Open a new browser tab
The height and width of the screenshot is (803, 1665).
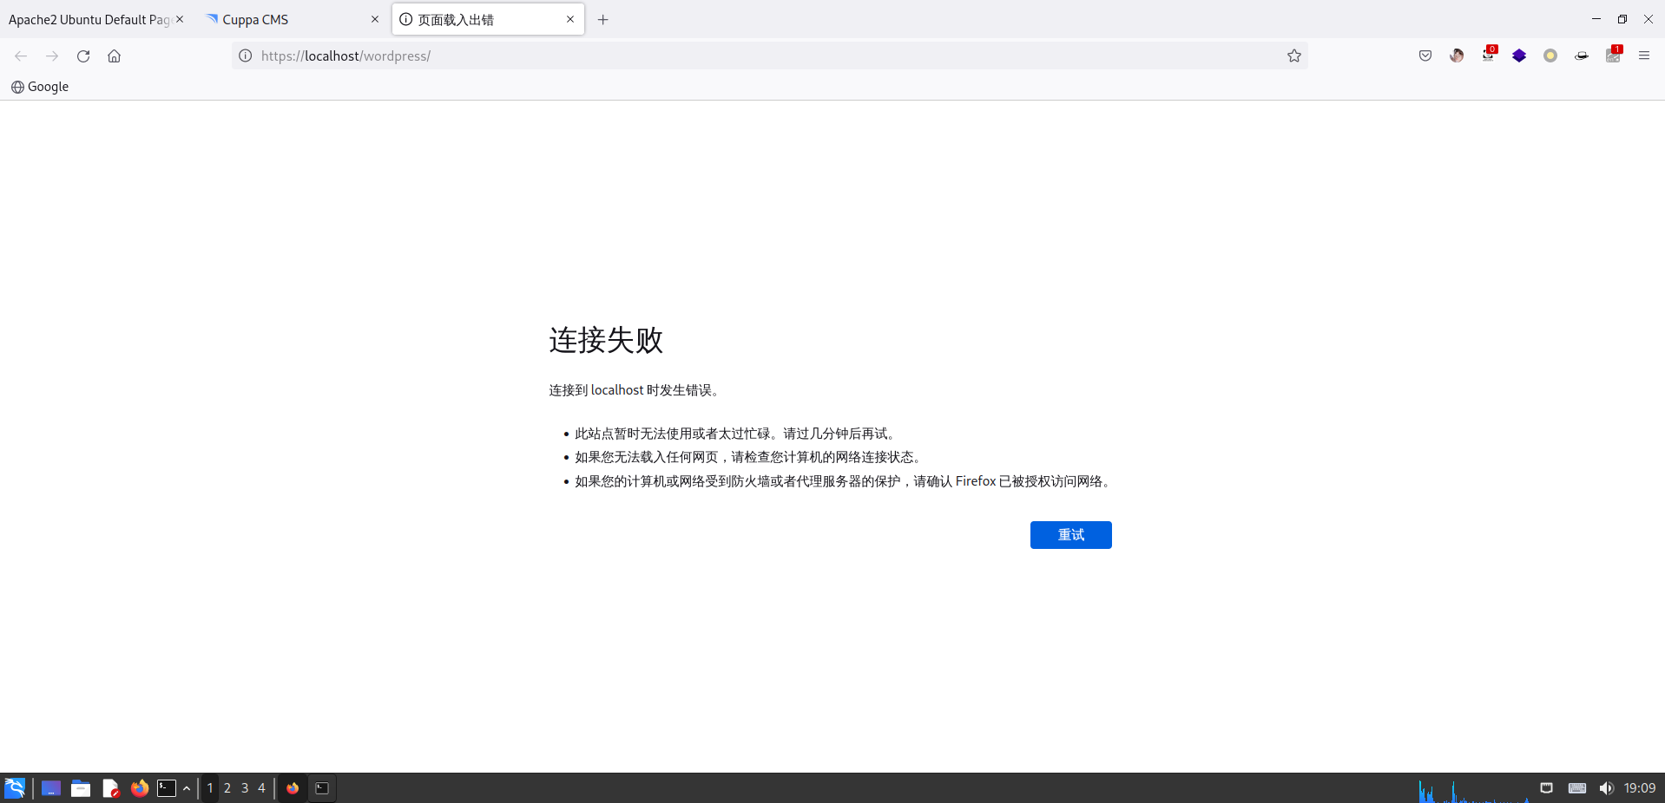(603, 19)
